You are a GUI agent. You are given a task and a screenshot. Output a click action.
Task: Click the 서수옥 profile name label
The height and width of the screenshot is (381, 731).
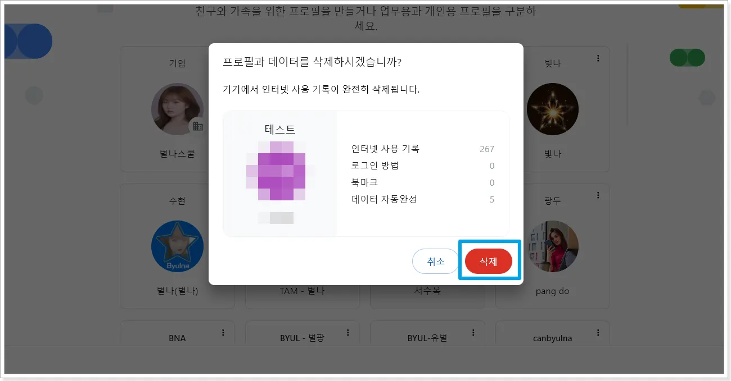[x=427, y=291]
